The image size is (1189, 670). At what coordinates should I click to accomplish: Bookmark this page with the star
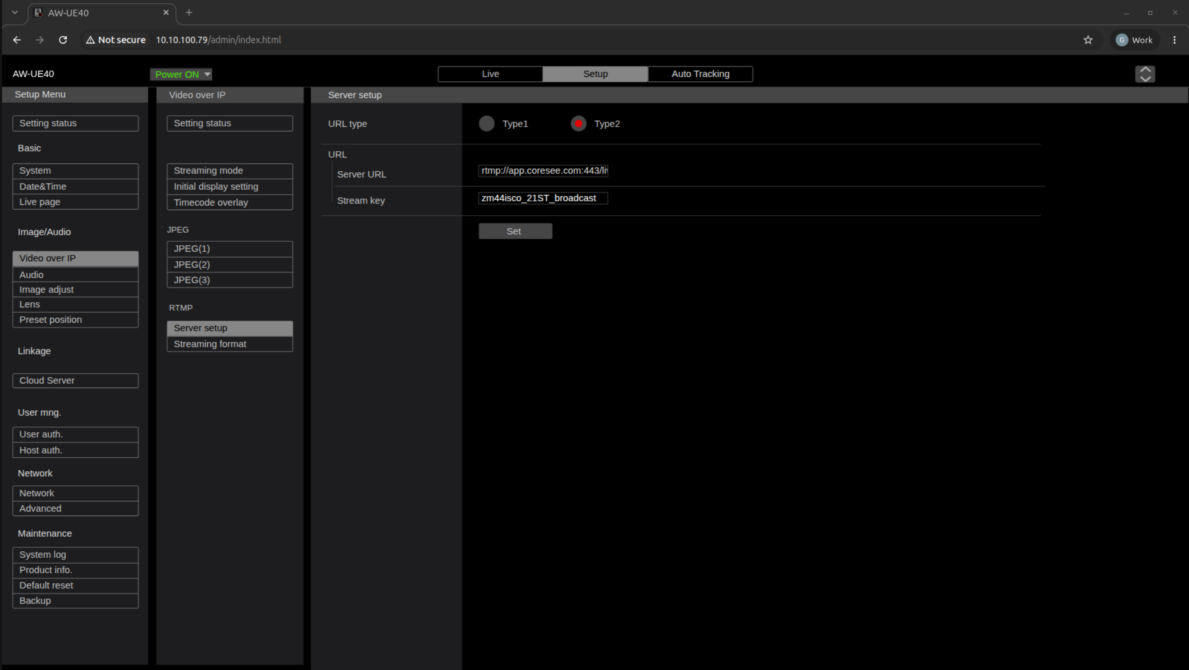point(1088,40)
